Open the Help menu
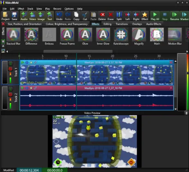 [80, 9]
